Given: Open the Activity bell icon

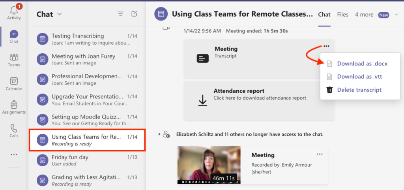Looking at the screenshot, I should 14,10.
